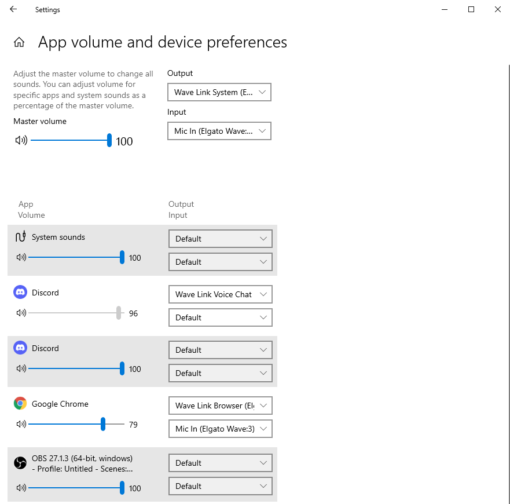Screen dimensions: 510x504
Task: Open Chrome's Mic In input dropdown
Action: [x=220, y=429]
